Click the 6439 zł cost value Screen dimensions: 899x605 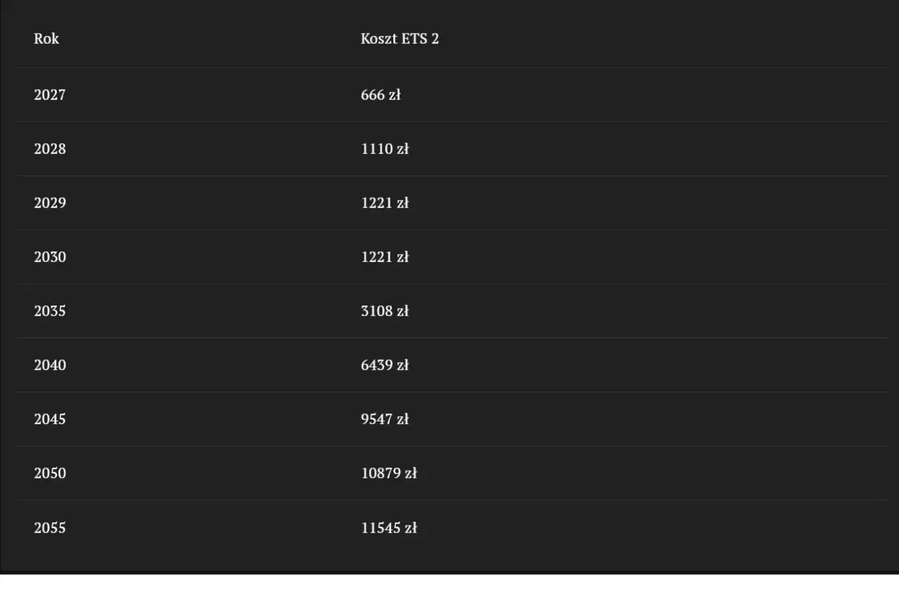point(385,365)
